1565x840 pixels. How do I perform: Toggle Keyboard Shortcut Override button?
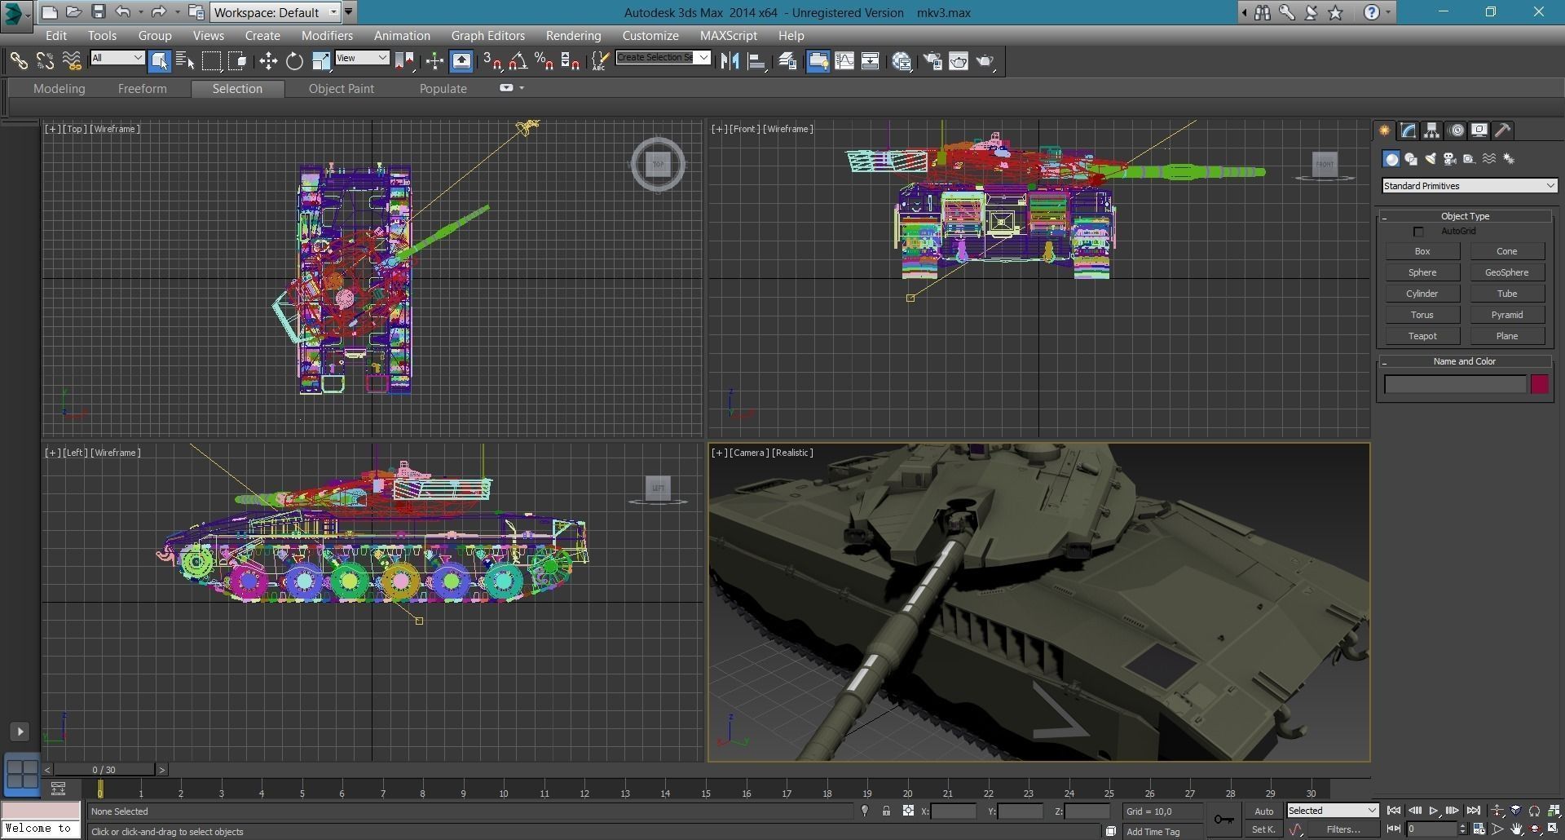461,61
